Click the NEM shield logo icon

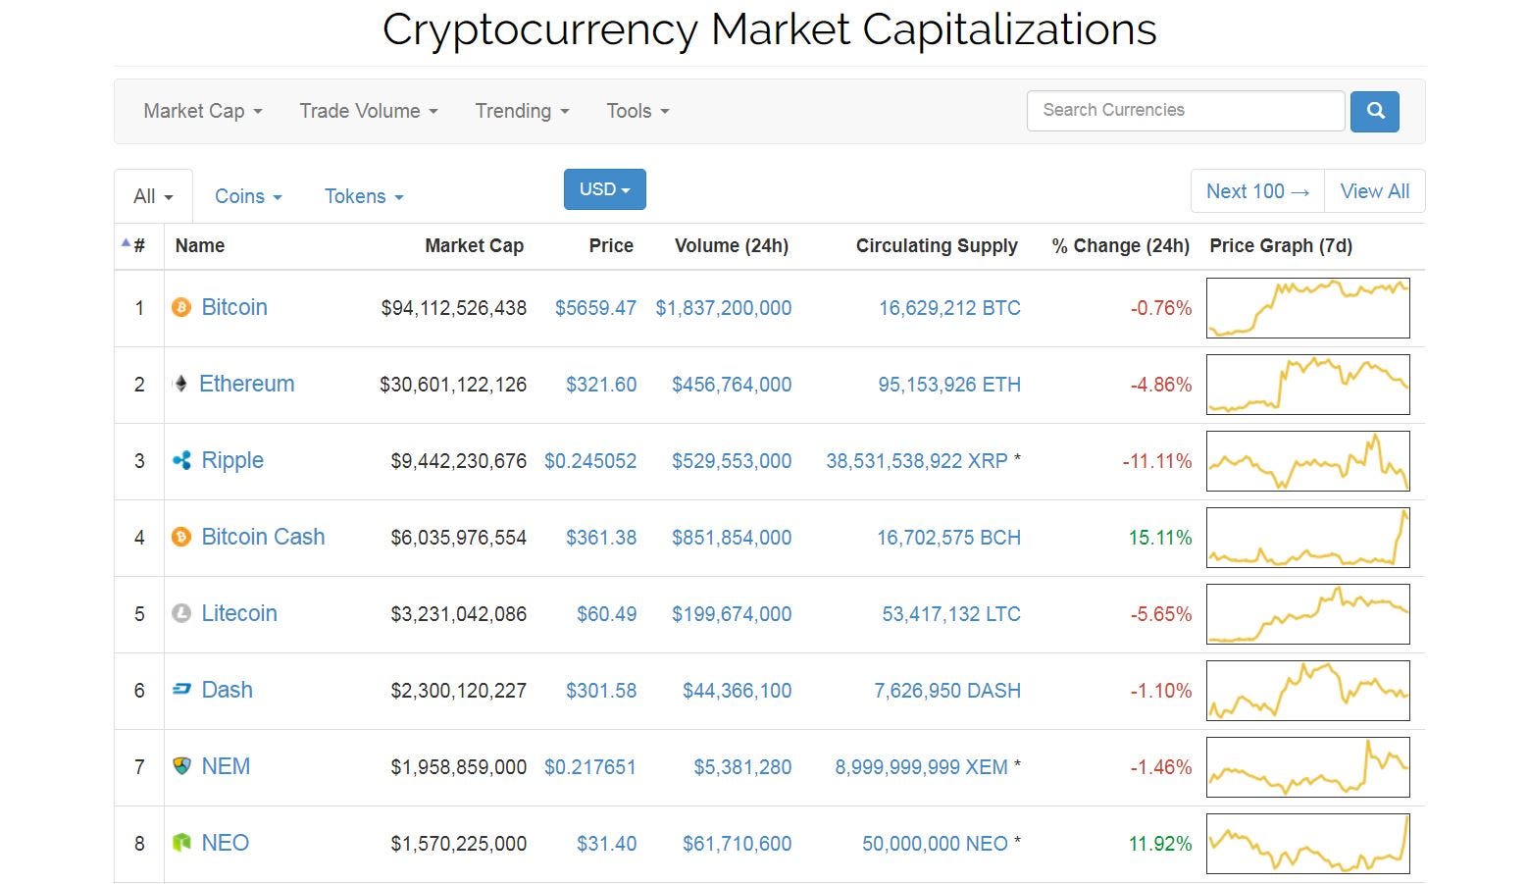click(181, 767)
